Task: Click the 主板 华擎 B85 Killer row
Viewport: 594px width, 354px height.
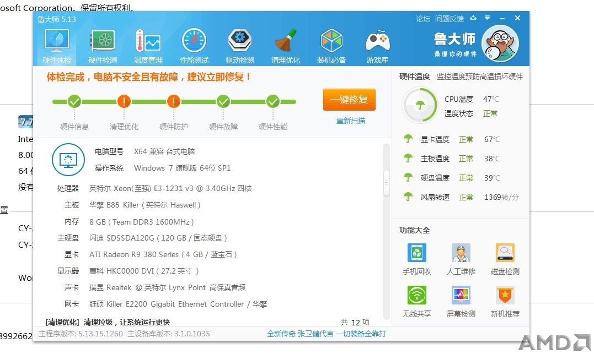Action: 132,205
